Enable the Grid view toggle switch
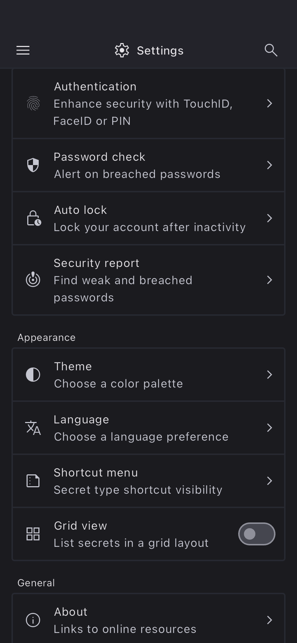The width and height of the screenshot is (297, 643). coord(256,534)
